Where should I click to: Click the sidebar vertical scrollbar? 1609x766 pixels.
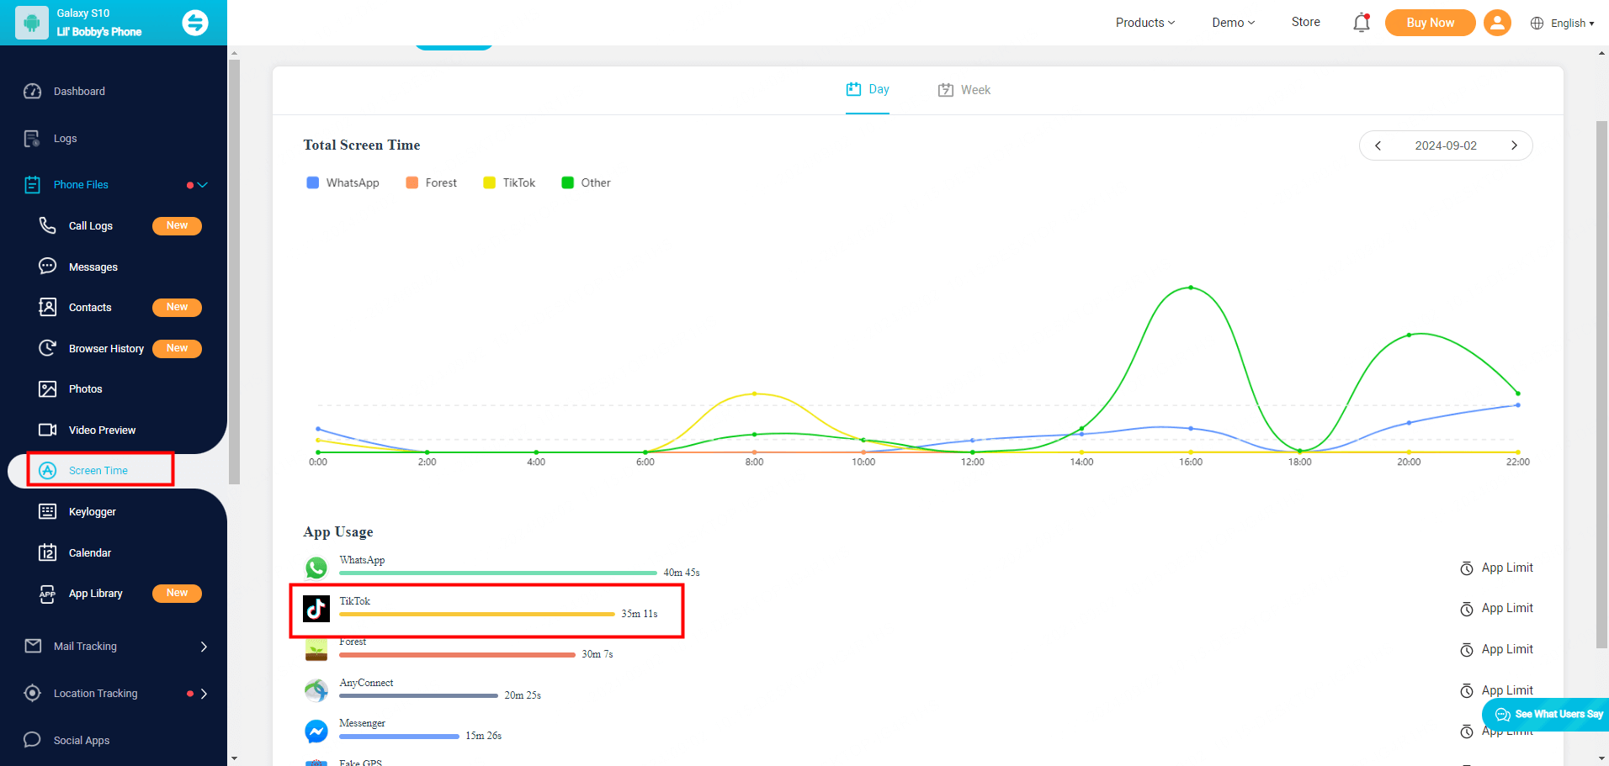click(x=234, y=272)
